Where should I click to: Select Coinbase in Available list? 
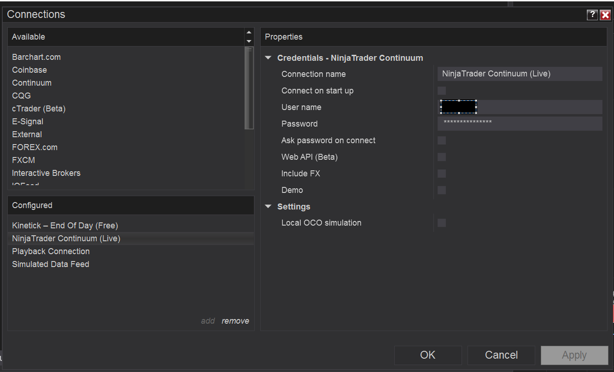click(x=29, y=70)
